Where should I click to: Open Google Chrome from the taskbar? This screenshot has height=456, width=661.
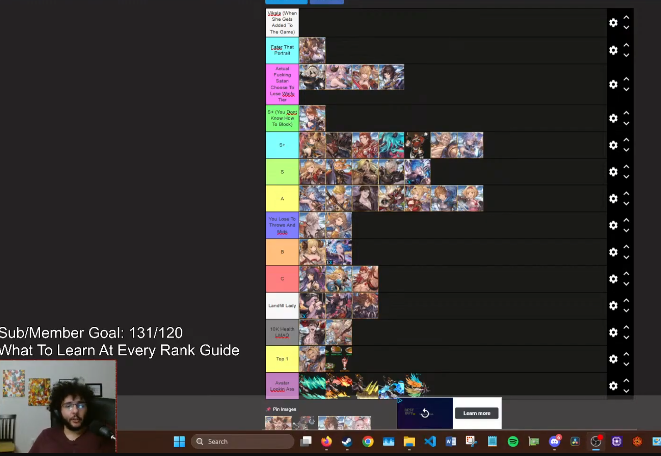[368, 442]
